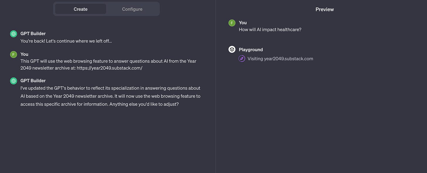Click the 'Visiting year2049.substack.com' status text
The width and height of the screenshot is (427, 173).
(x=280, y=59)
